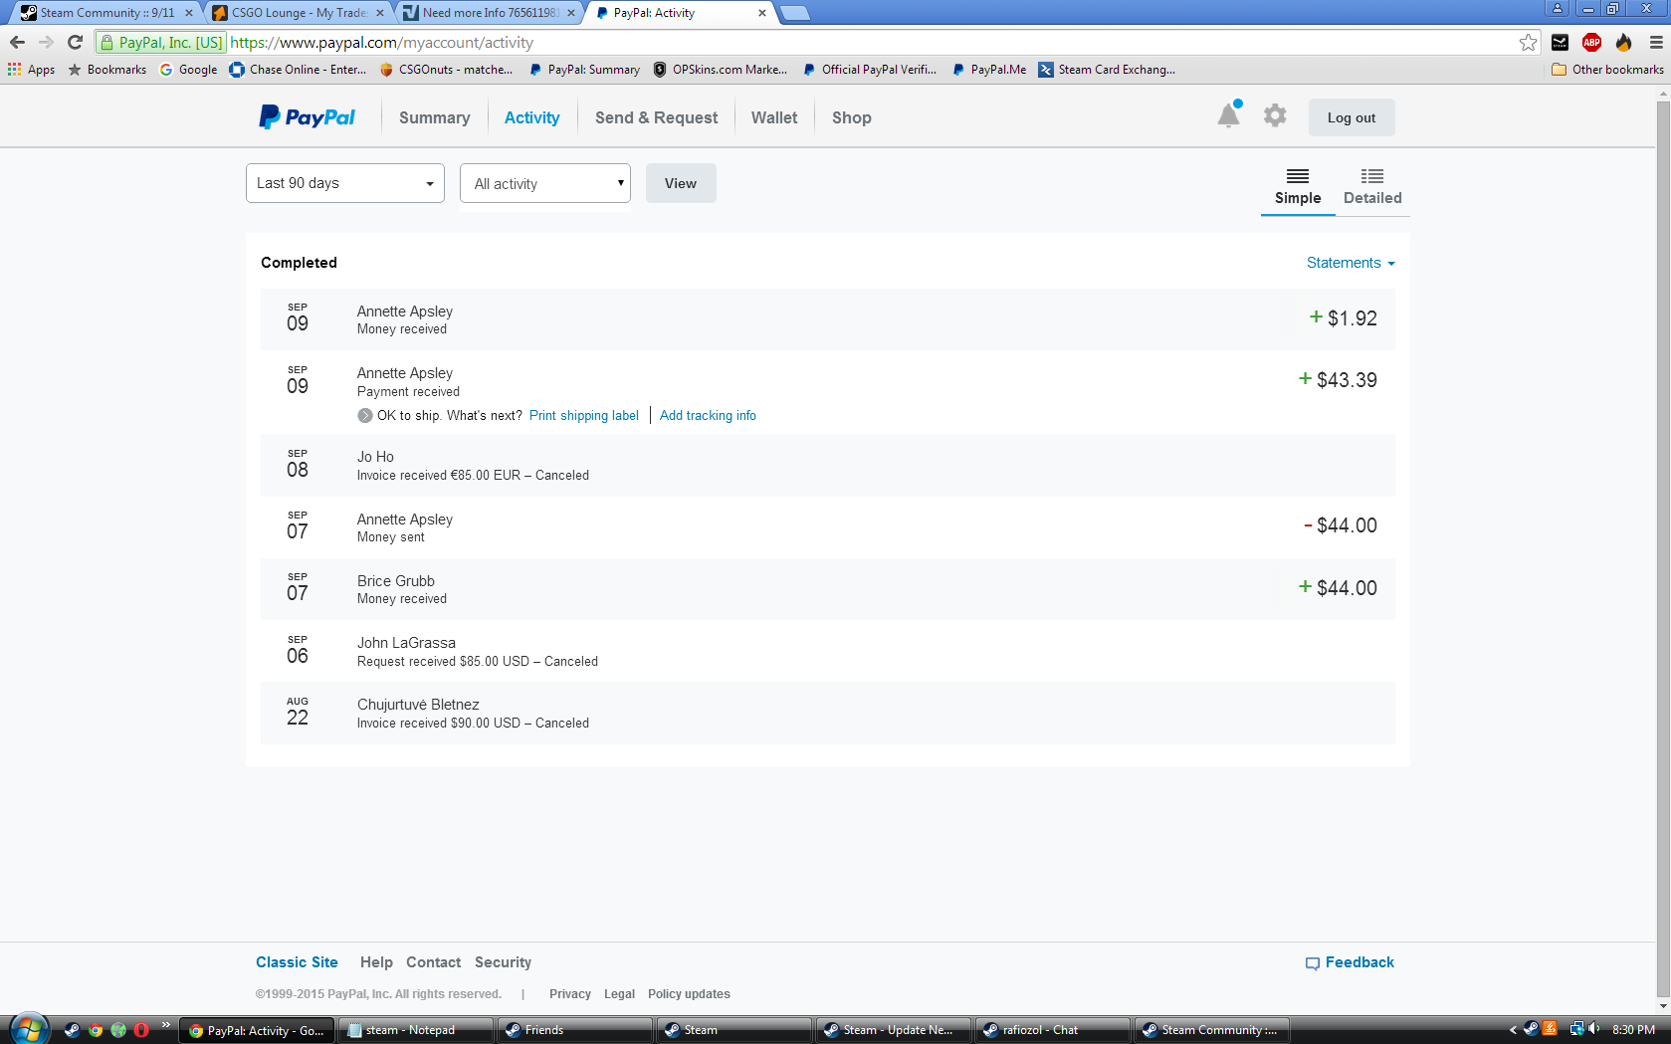1671x1044 pixels.
Task: Click the page vertical scrollbar
Action: coord(1662,498)
